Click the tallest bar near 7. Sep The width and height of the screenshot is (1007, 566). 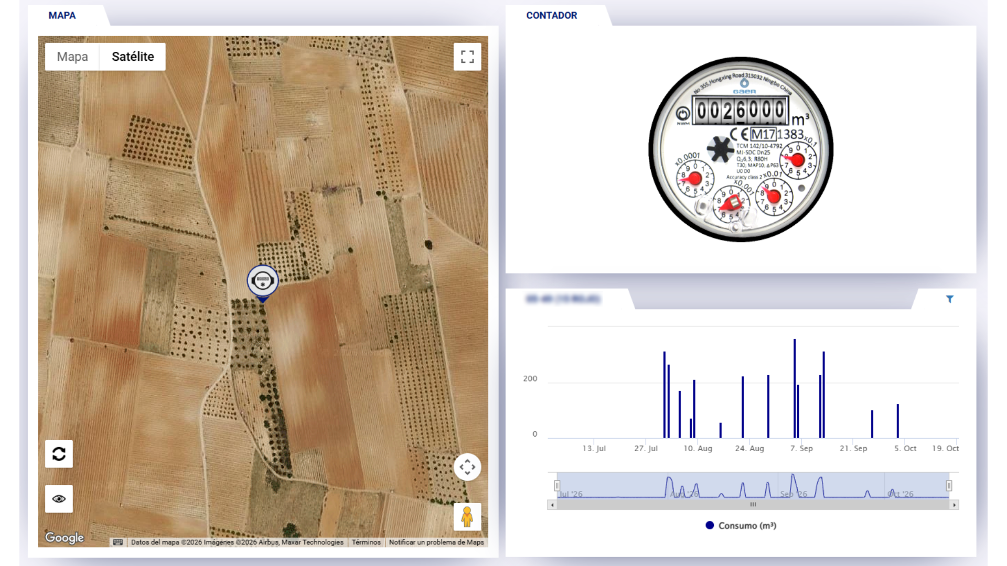795,388
